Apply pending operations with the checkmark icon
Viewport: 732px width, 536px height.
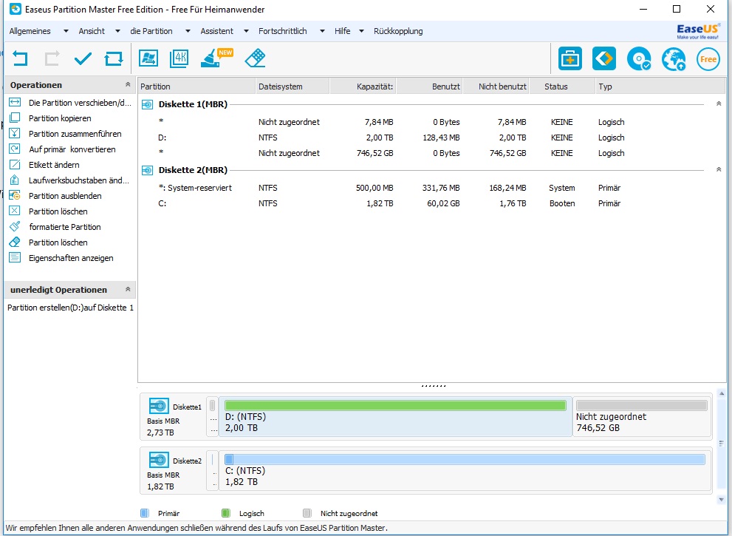(x=83, y=58)
